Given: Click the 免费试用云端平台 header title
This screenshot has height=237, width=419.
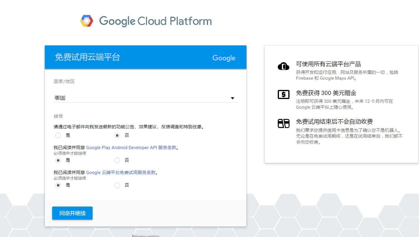Looking at the screenshot, I should (87, 57).
